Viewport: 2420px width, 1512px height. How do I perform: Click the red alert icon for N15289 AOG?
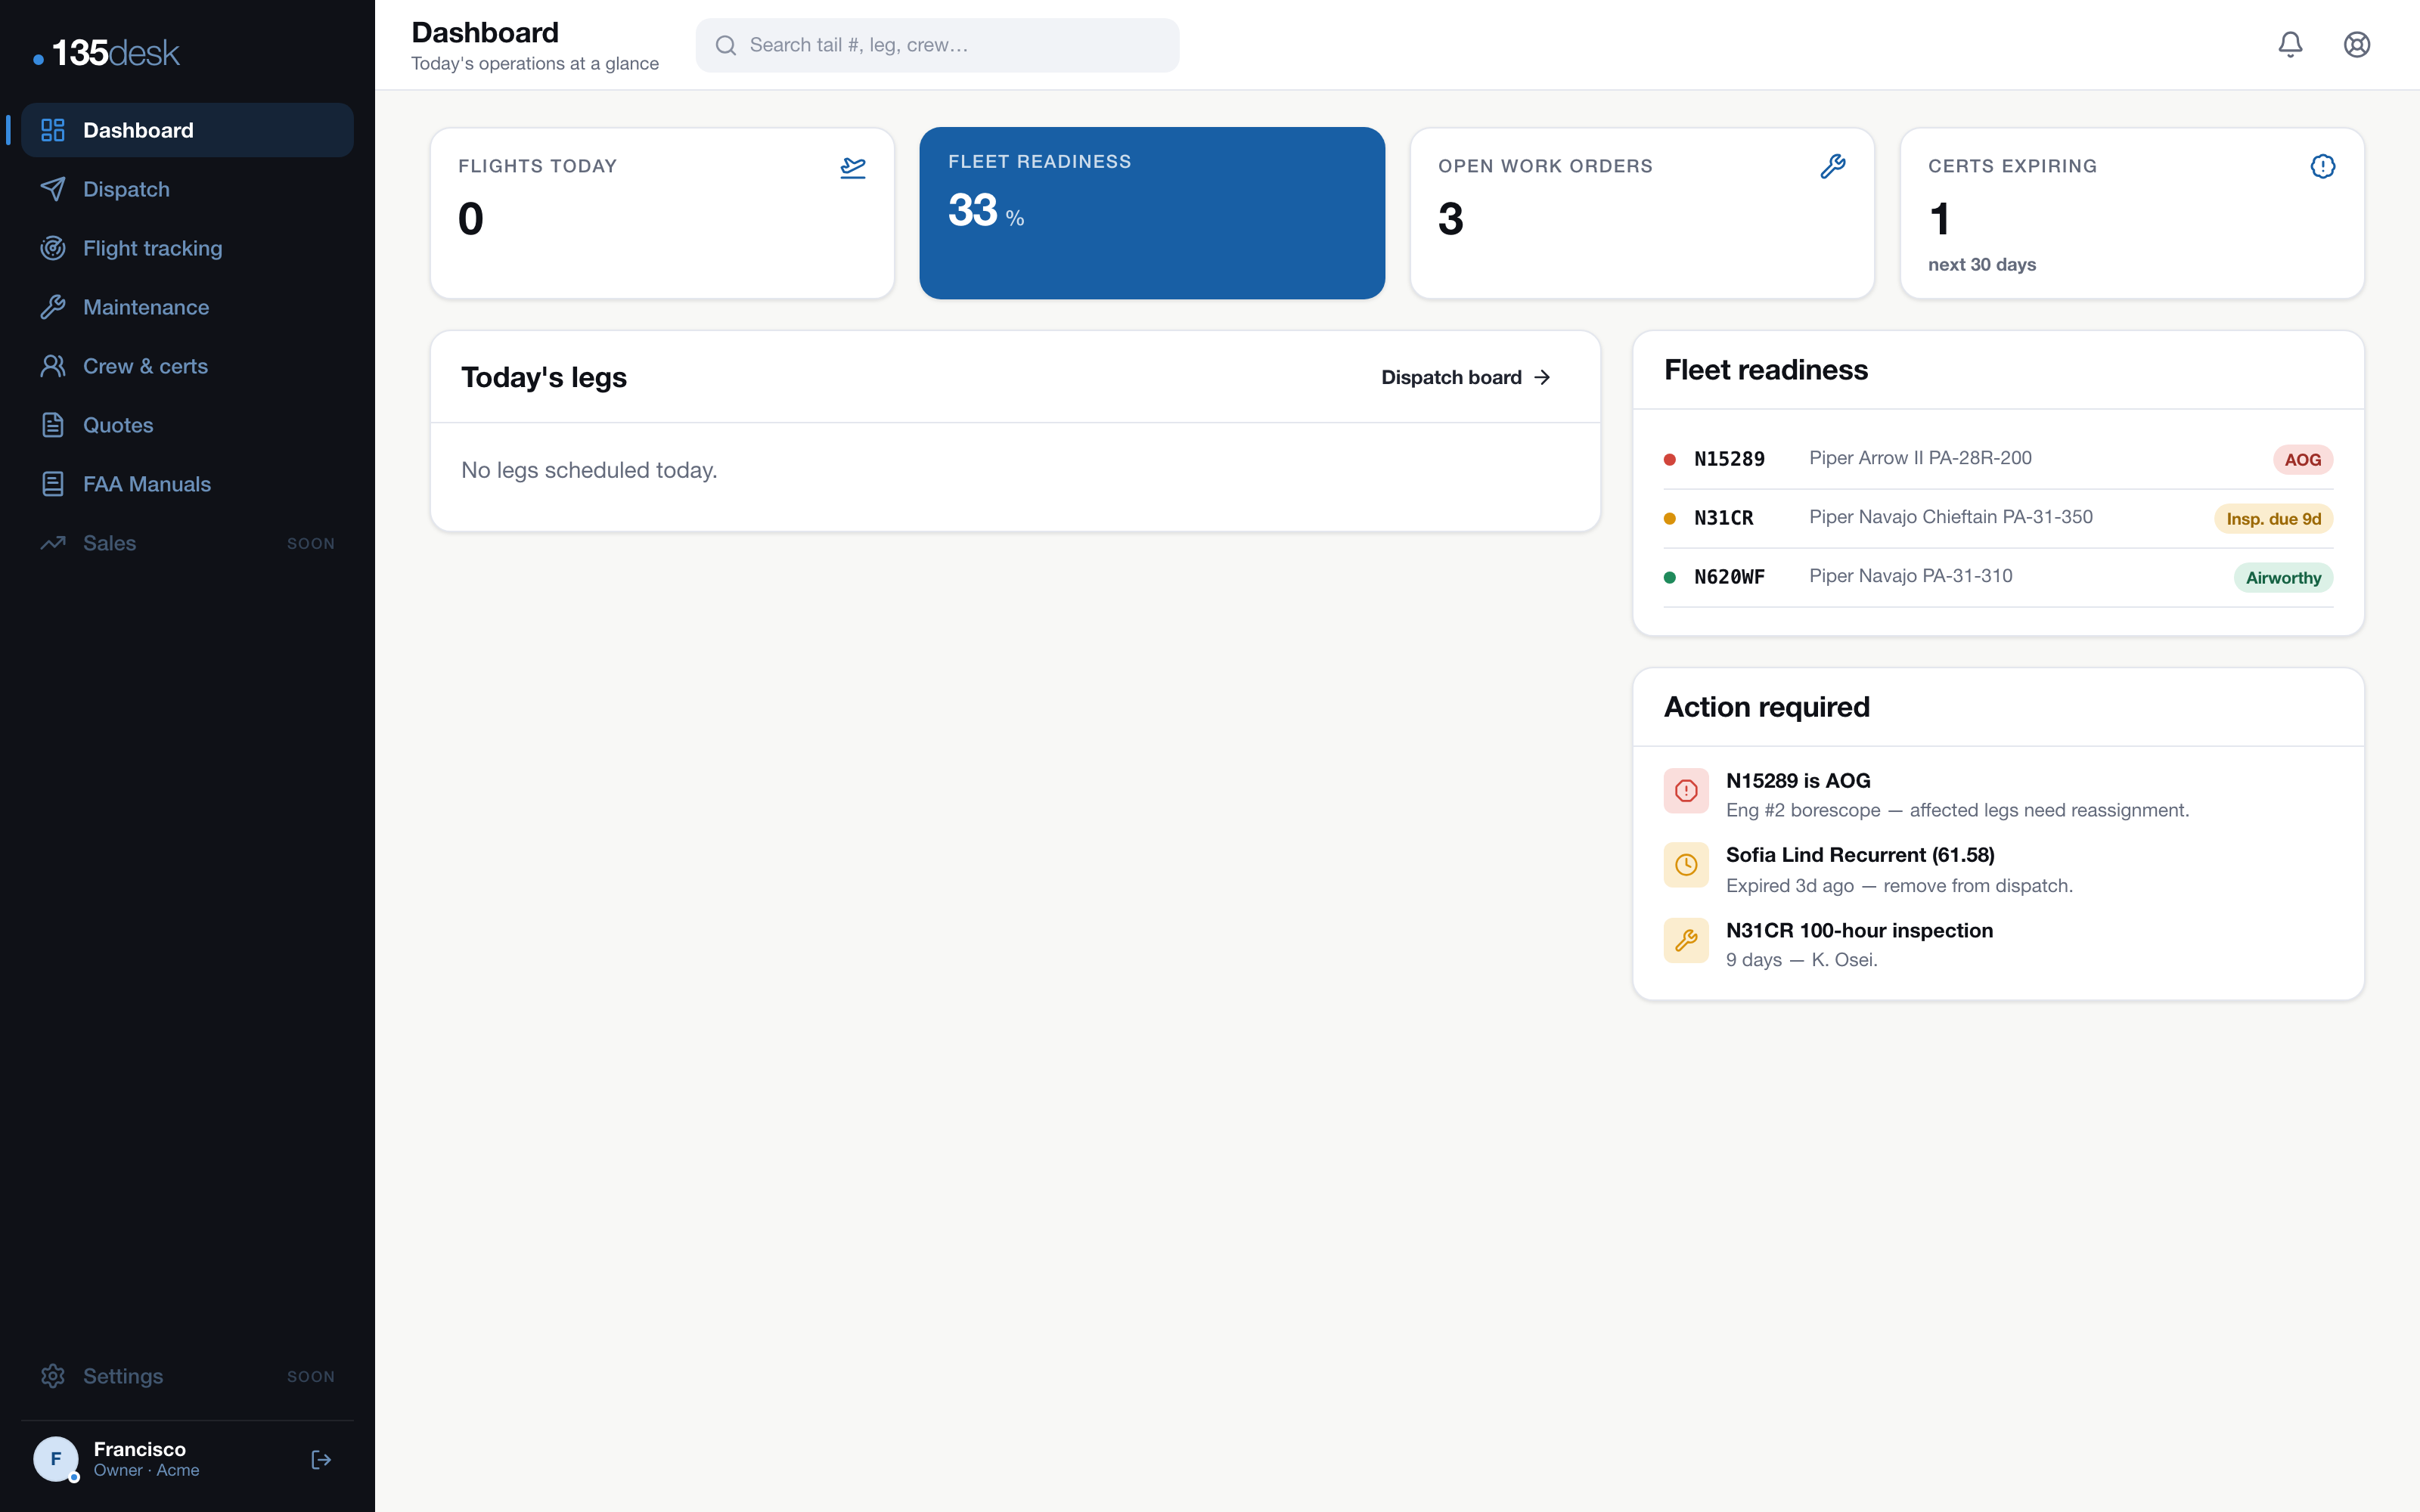(x=1686, y=791)
